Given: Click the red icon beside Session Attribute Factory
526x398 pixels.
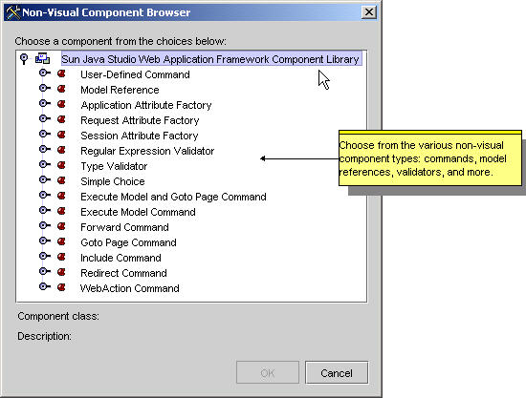Looking at the screenshot, I should pos(61,135).
